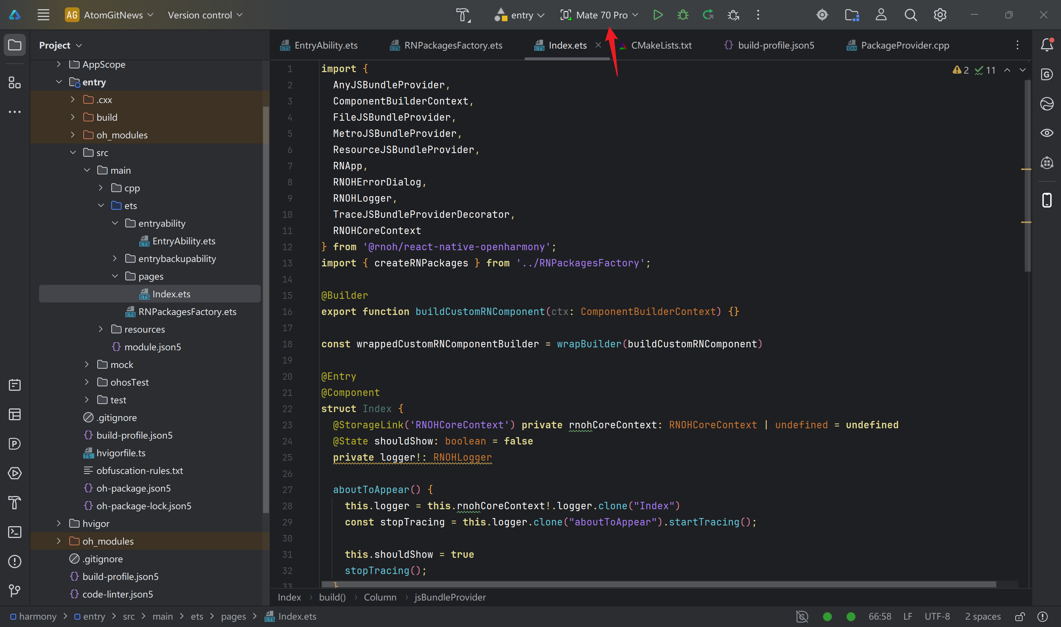Expand the hvigor folder
The height and width of the screenshot is (627, 1061).
59,524
